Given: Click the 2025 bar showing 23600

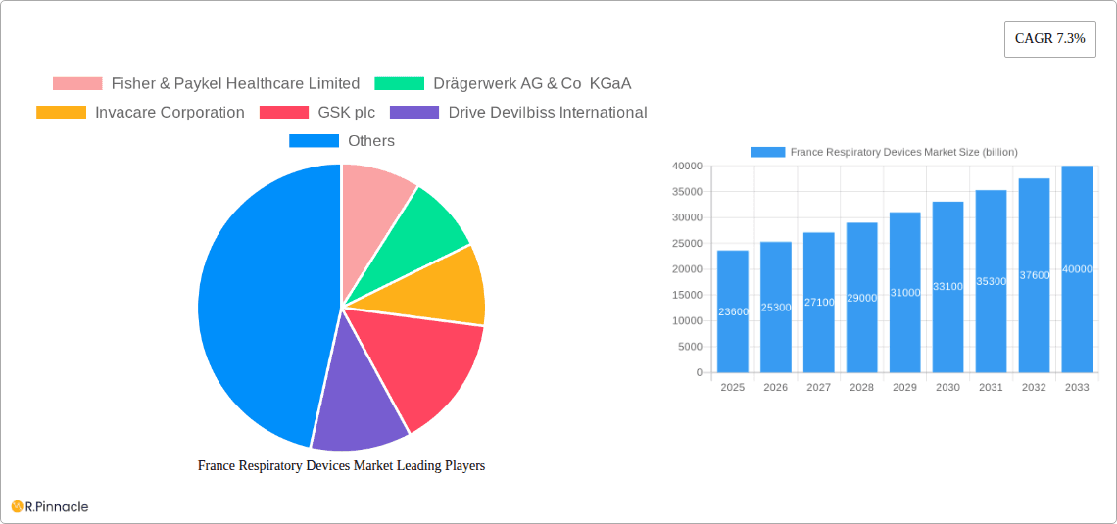Looking at the screenshot, I should 732,311.
